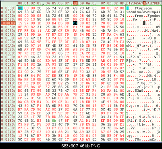
Task: Click the 'isomiso2avc1mp41' ASCII text
Action: (143, 12)
